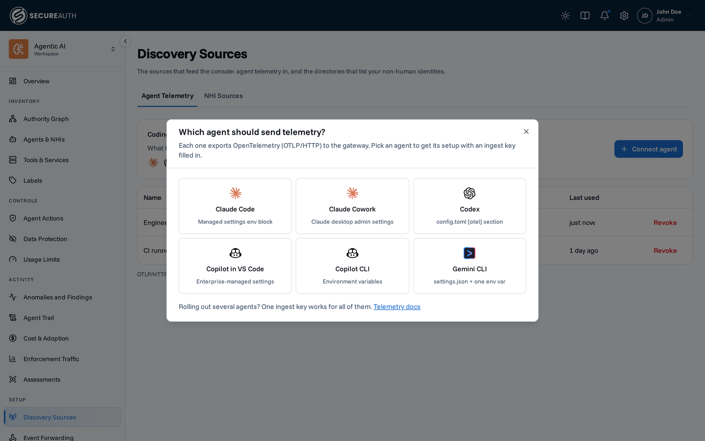Expand the John Doe user menu
The width and height of the screenshot is (705, 441).
(665, 16)
